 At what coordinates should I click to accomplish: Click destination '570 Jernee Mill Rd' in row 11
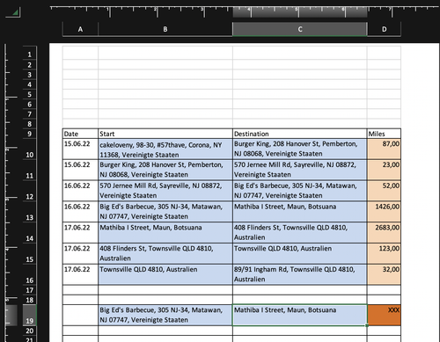300,170
